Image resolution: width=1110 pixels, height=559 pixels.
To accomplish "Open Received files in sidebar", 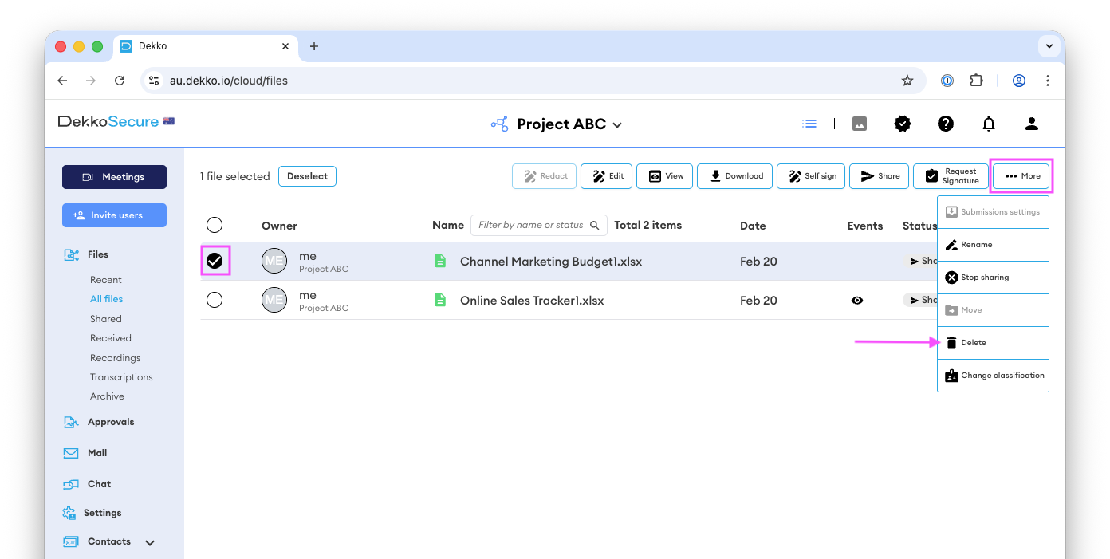I will [x=111, y=338].
